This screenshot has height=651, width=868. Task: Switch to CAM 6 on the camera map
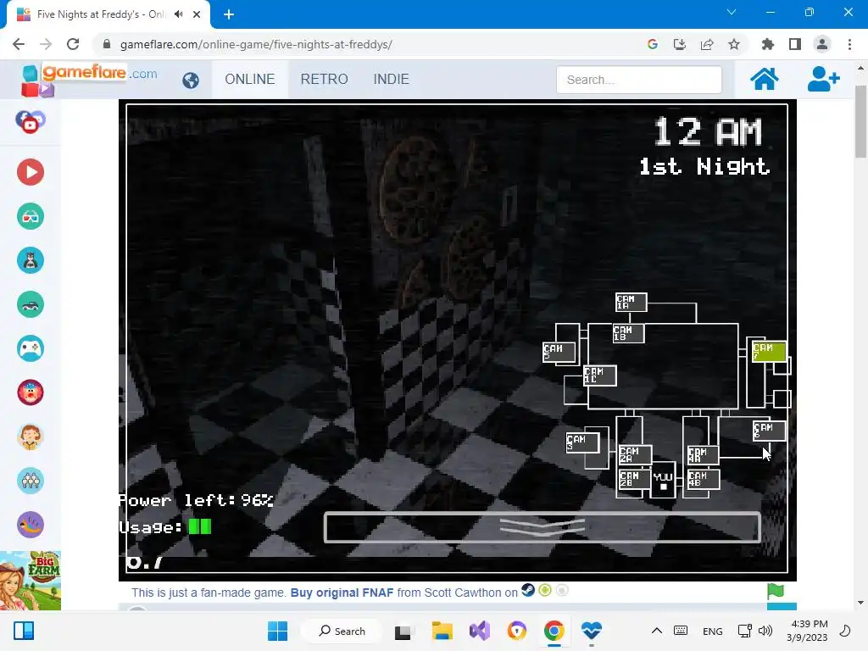tap(769, 431)
